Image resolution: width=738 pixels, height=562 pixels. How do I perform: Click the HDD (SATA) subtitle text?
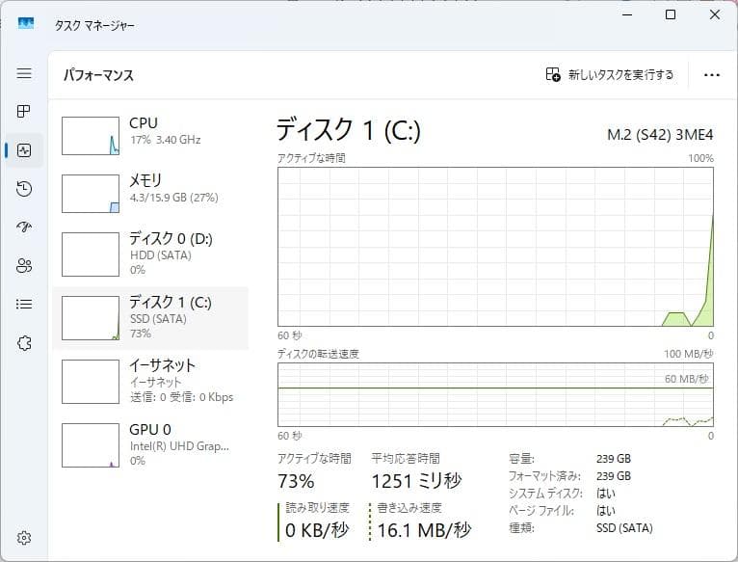pyautogui.click(x=161, y=255)
